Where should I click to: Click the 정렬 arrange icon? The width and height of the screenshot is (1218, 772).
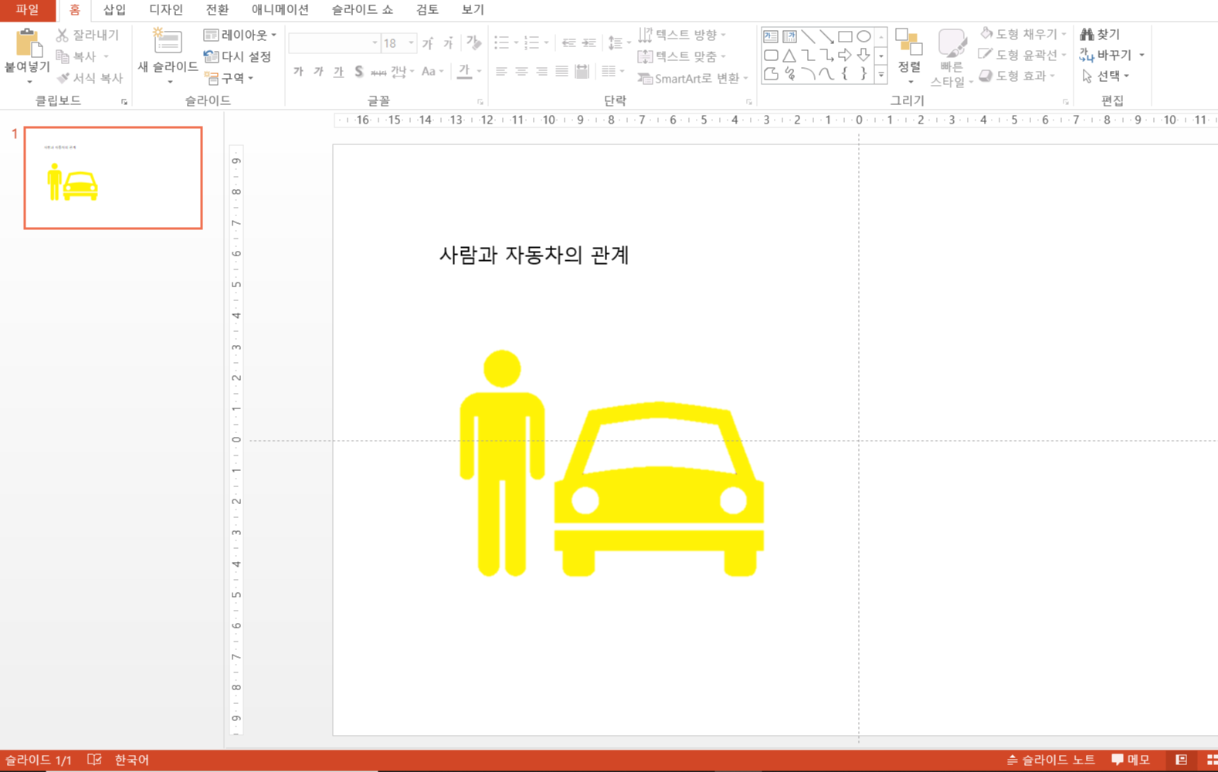tap(909, 48)
